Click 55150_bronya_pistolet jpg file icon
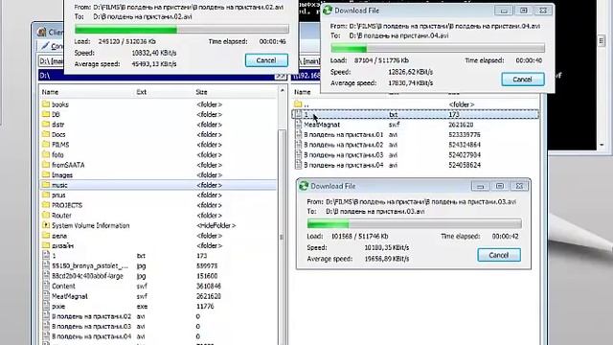Viewport: 613px width, 345px height. 46,265
